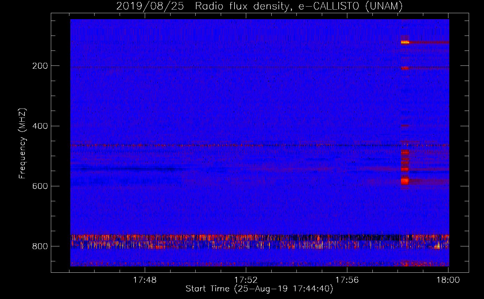Screen dimensions: 484x299
Task: Click the 17:56 time tick label
Action: click(x=347, y=280)
